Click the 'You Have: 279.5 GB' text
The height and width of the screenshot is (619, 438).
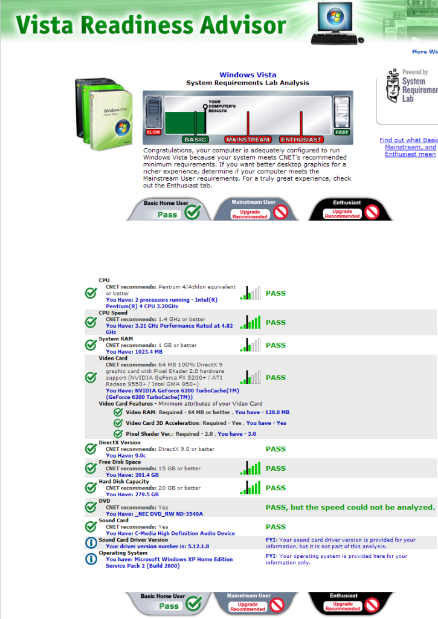(x=132, y=494)
